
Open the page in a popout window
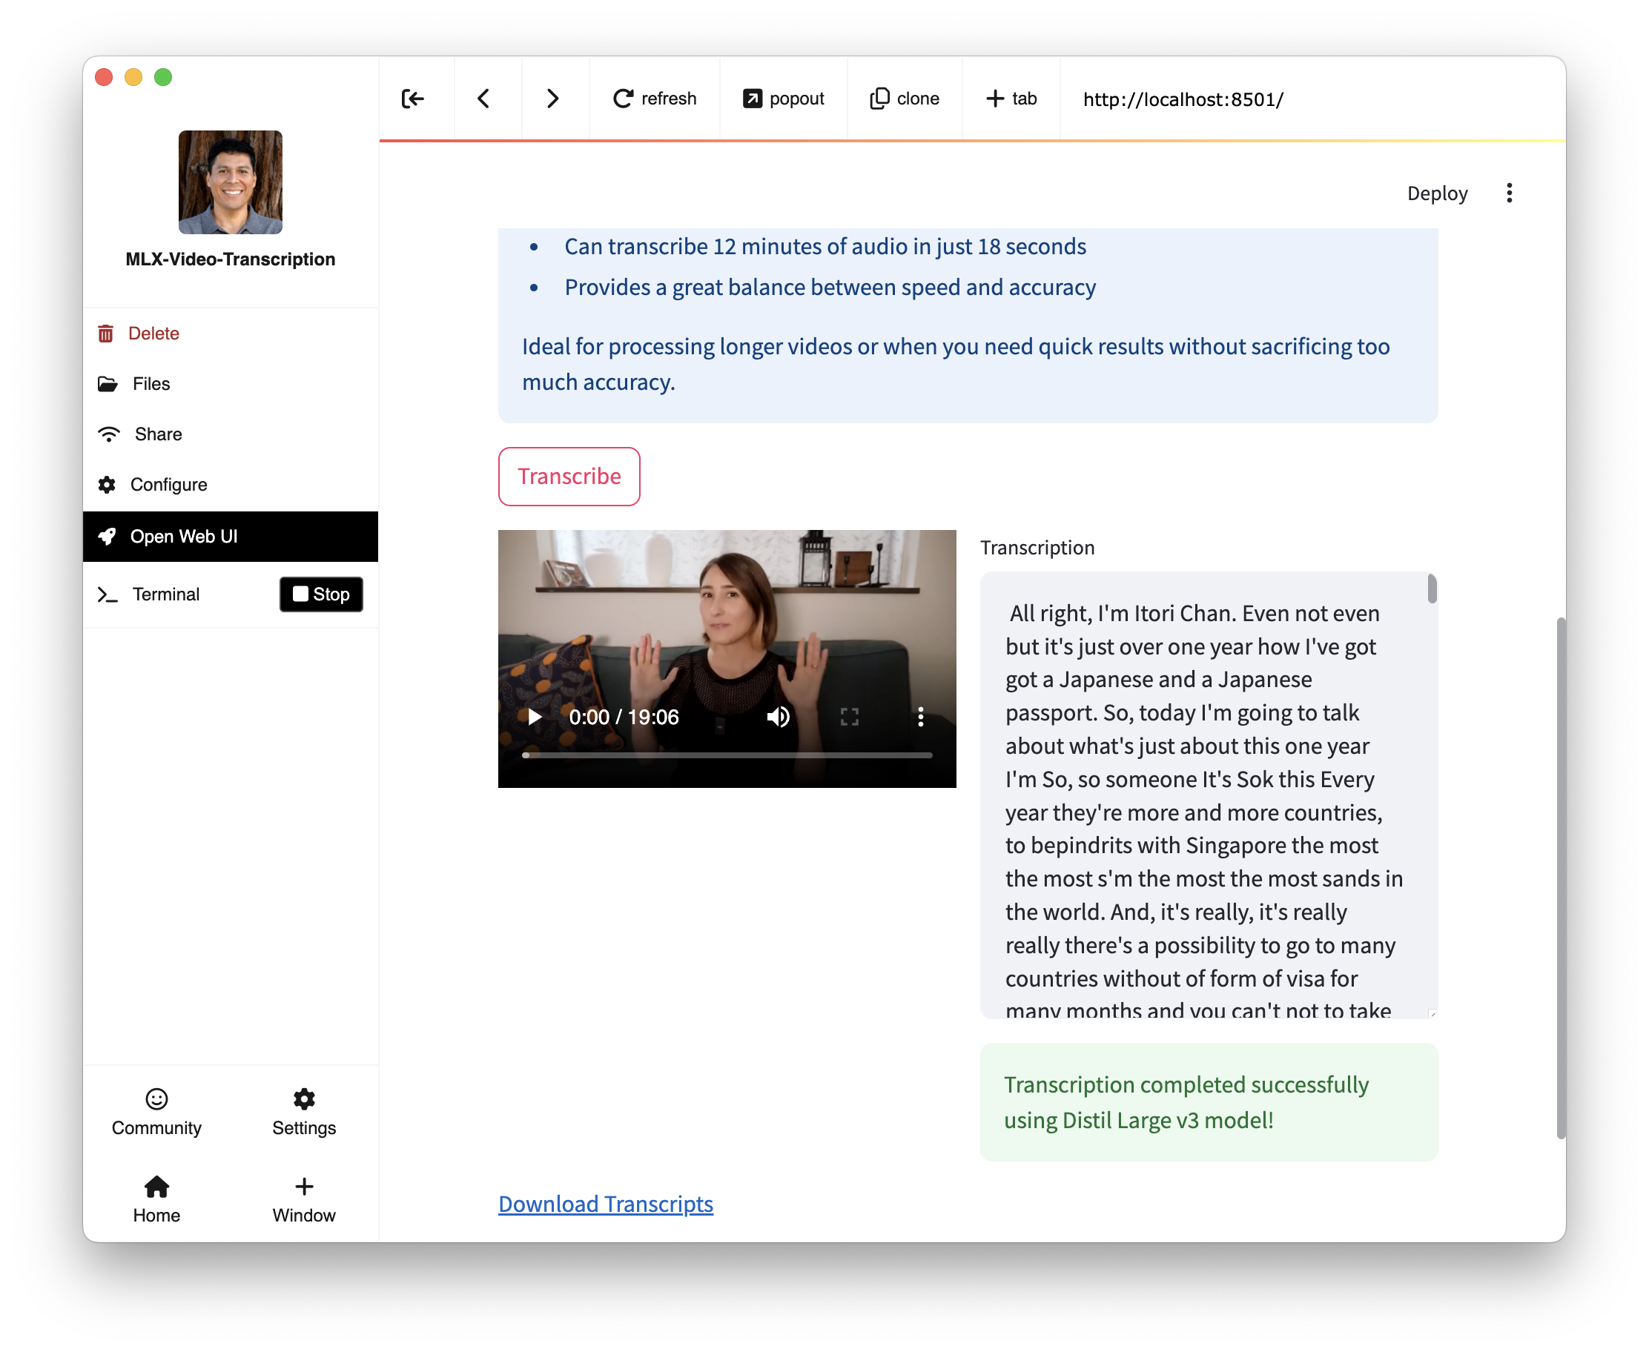pyautogui.click(x=783, y=99)
